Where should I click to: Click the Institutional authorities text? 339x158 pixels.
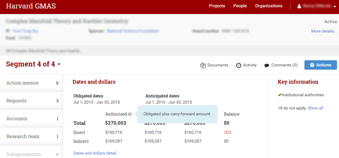point(303,95)
